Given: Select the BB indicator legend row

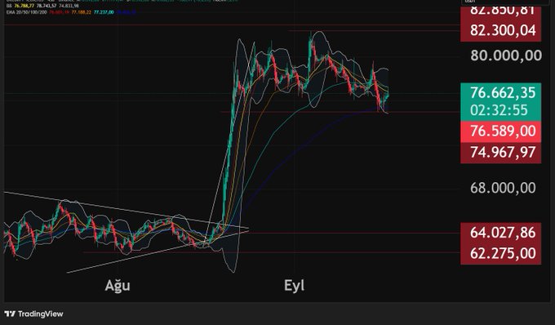Looking at the screenshot, I should [42, 6].
